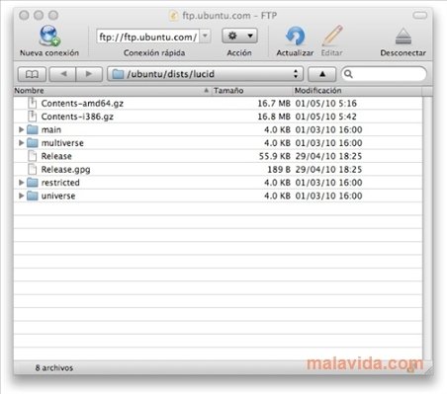447x394 pixels.
Task: Select the Release.gpg file name
Action: pos(65,170)
